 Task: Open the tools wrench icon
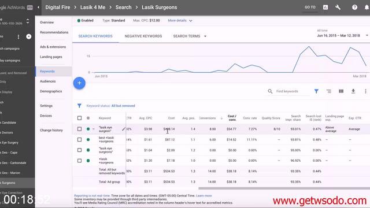tap(338, 8)
